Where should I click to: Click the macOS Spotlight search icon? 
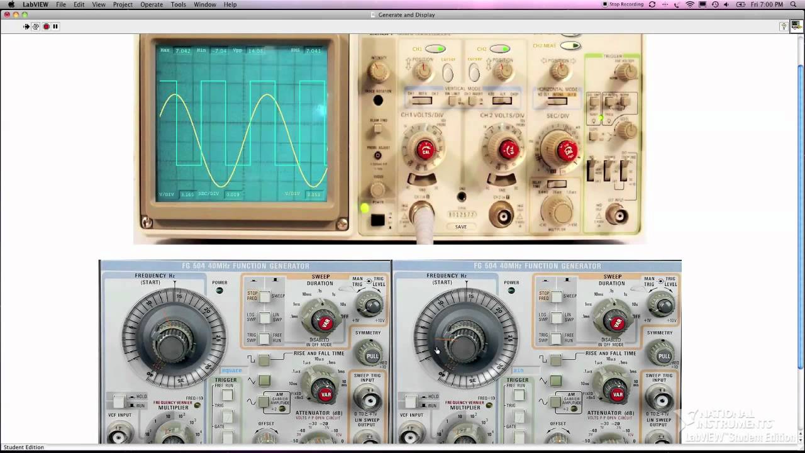(x=794, y=4)
